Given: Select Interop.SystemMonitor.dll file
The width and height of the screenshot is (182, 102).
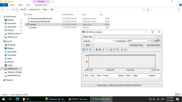Looking at the screenshot, I should (x=40, y=22).
